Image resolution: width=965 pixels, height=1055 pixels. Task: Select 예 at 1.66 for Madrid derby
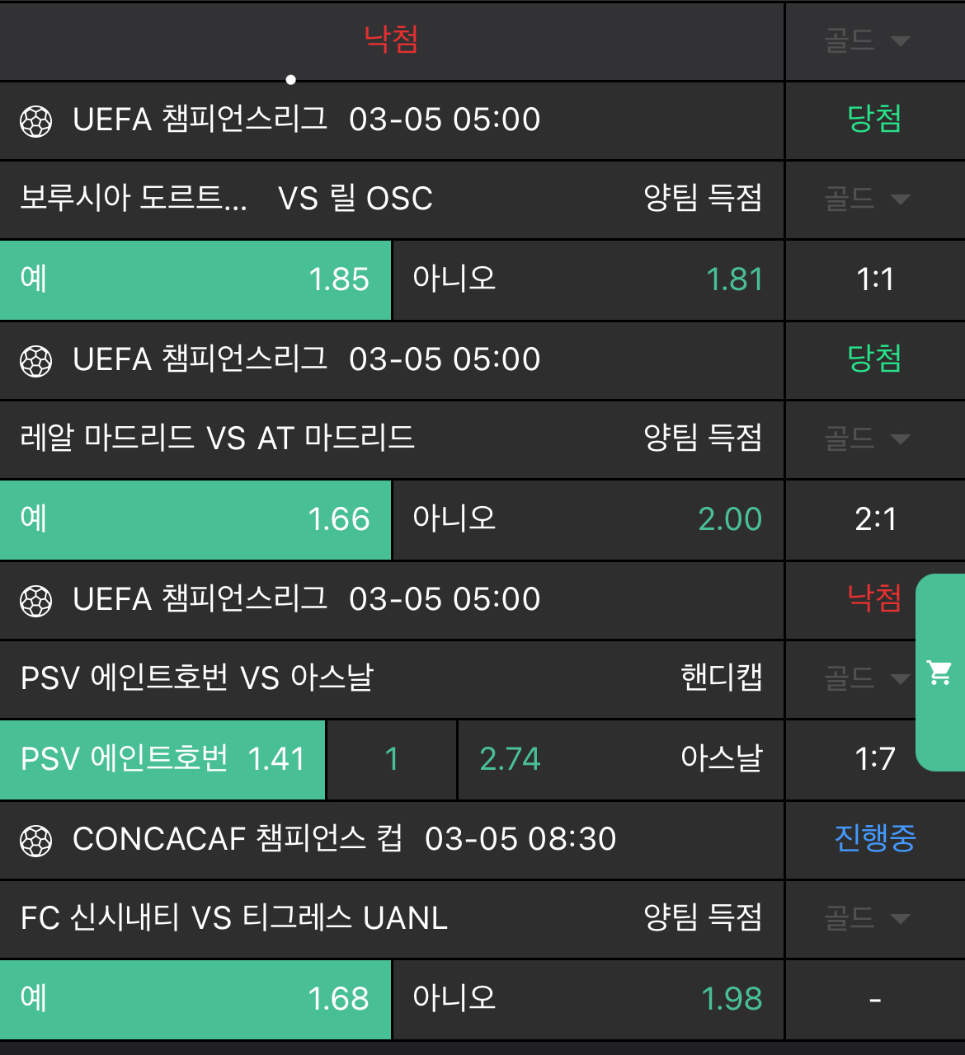point(195,519)
